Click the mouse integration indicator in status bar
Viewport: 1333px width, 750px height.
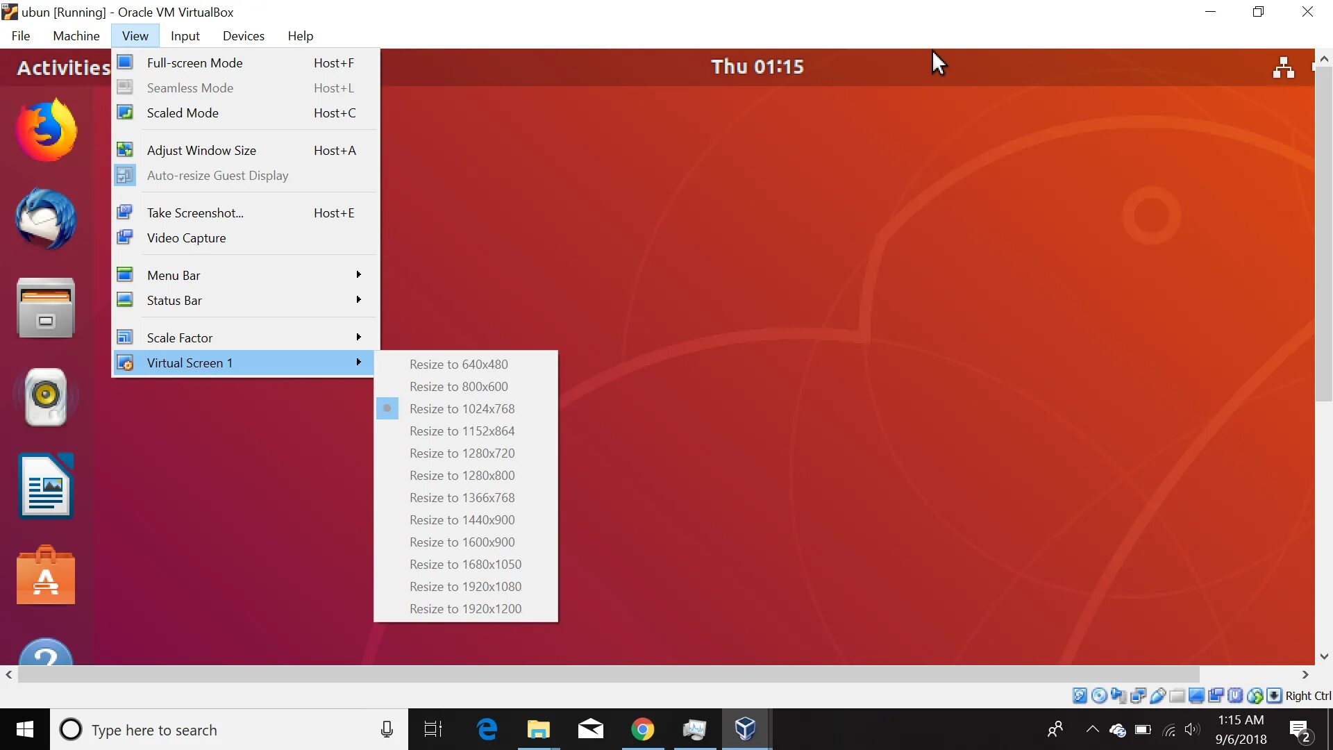(x=1255, y=696)
